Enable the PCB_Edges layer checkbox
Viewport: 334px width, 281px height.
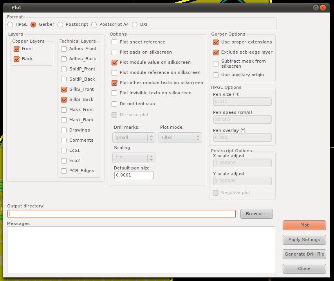click(64, 171)
